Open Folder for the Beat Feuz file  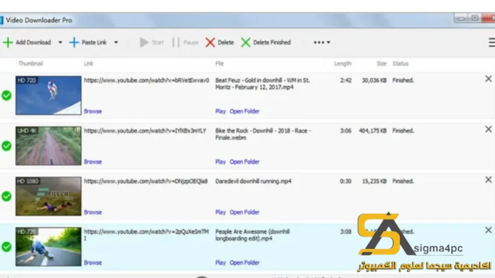[x=245, y=111]
